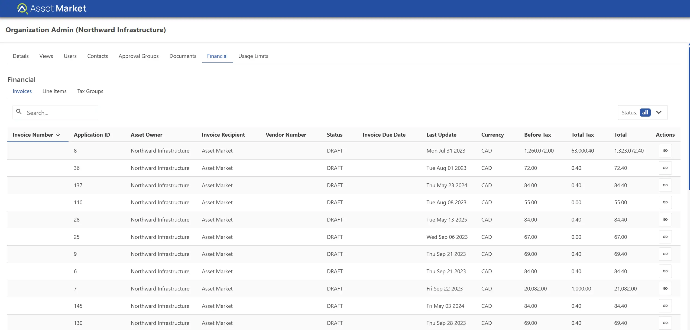Sort by Invoice Number column header
This screenshot has height=330, width=690.
coord(33,135)
